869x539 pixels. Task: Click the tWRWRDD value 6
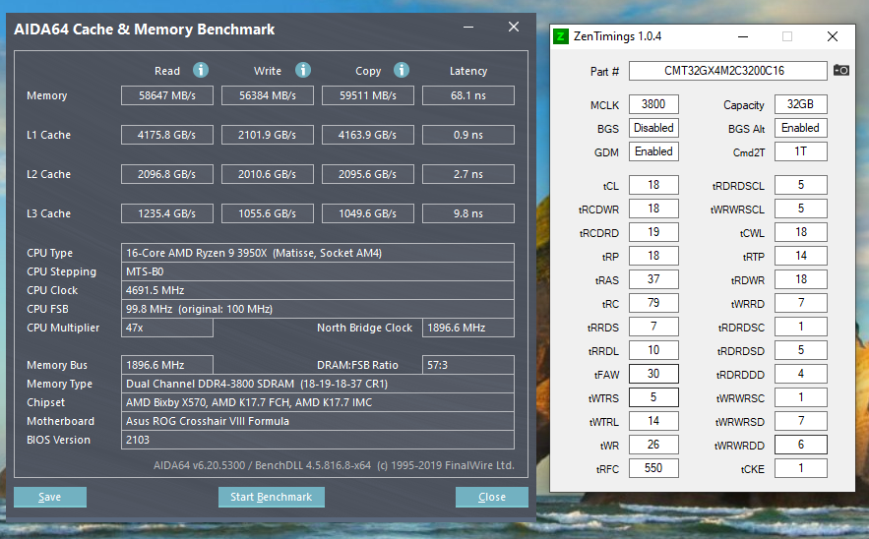[800, 445]
